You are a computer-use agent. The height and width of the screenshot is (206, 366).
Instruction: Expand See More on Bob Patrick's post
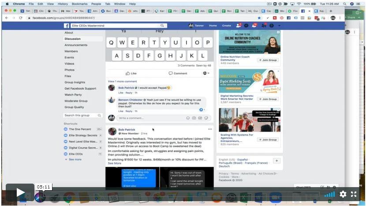(x=115, y=163)
